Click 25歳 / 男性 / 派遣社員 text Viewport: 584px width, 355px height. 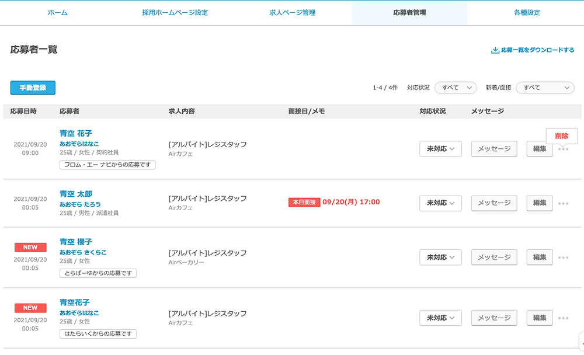(x=89, y=214)
